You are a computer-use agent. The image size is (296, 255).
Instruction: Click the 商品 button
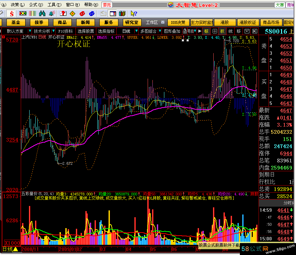coord(62,22)
